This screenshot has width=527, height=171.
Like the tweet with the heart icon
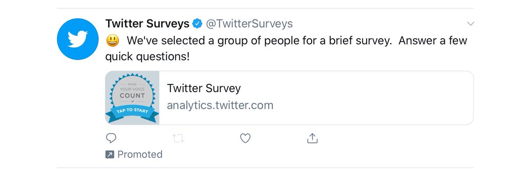[x=245, y=139]
